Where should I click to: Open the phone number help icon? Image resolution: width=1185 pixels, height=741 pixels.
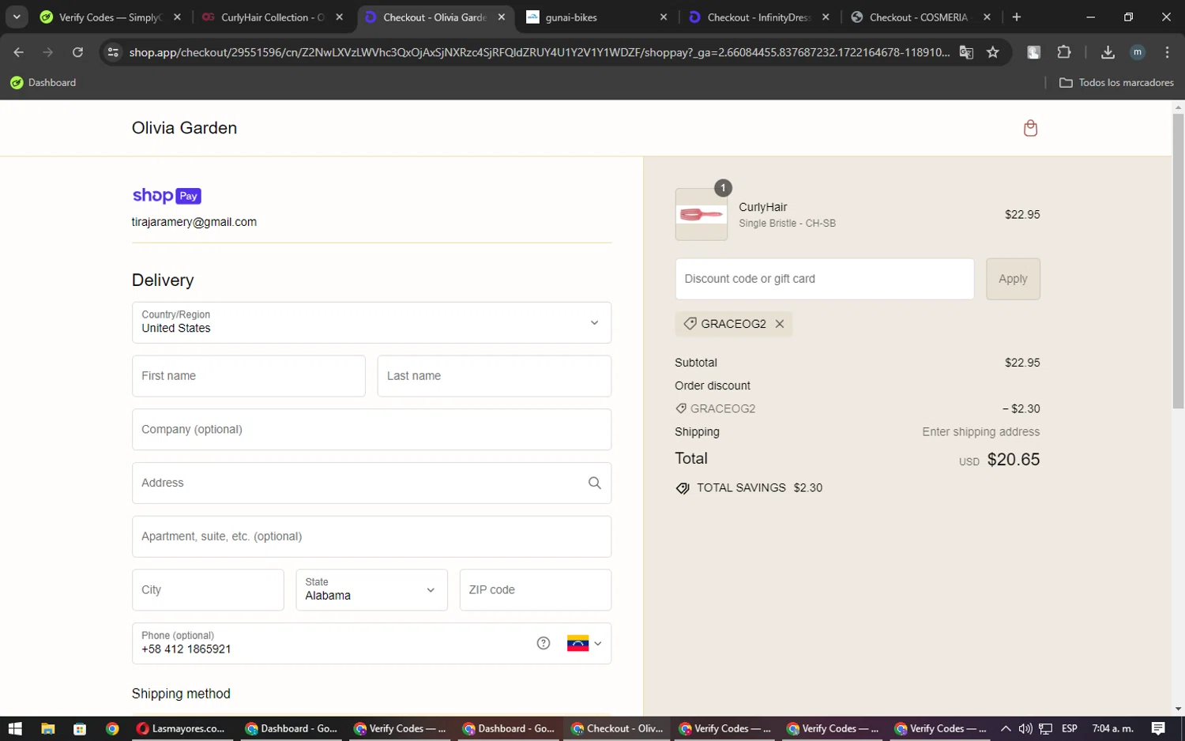point(544,643)
